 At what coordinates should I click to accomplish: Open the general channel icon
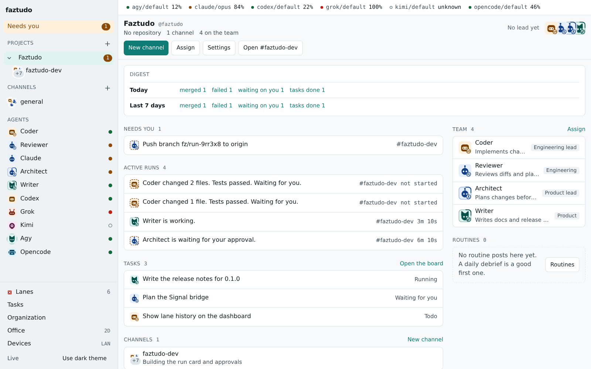[x=12, y=102]
